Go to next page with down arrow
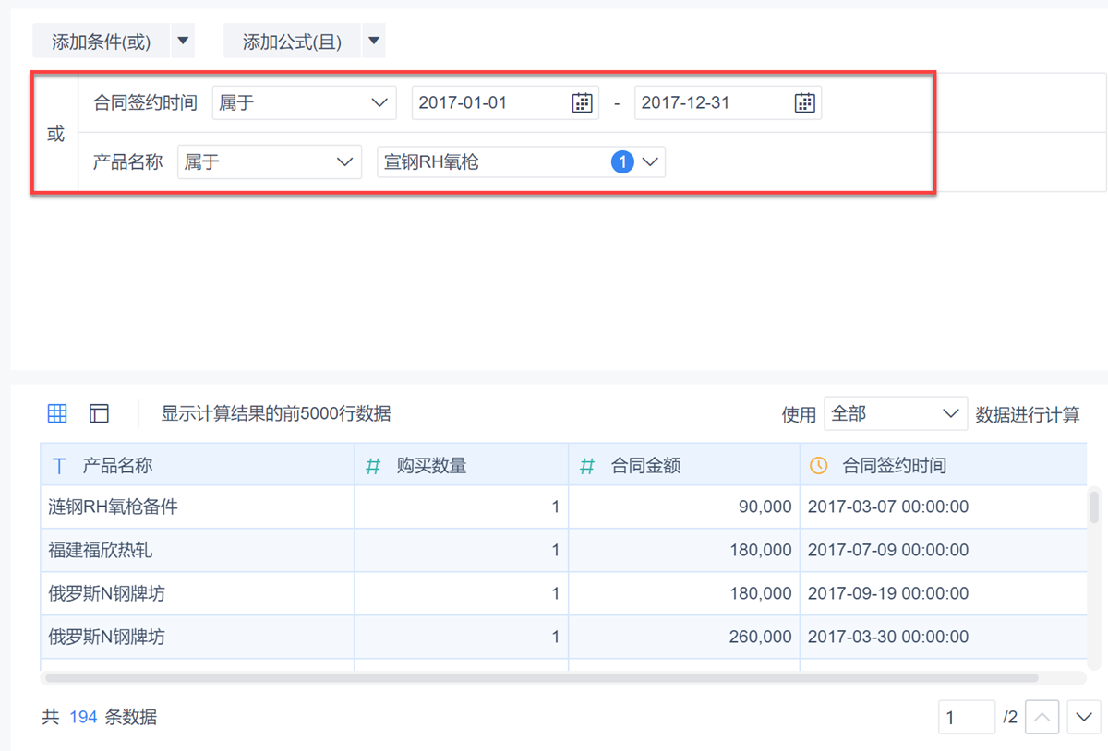Screen dimensions: 1108x751 click(x=1084, y=717)
